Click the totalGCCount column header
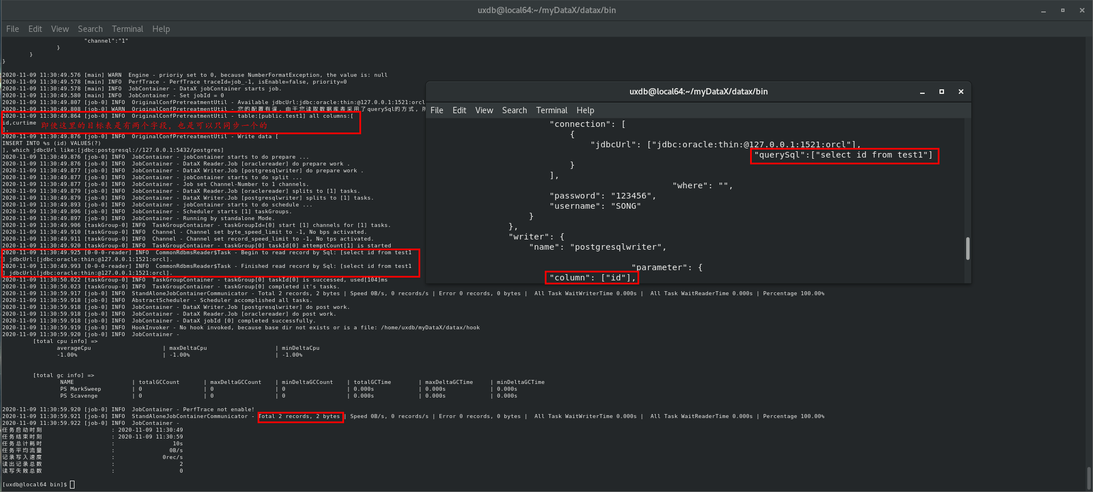The height and width of the screenshot is (492, 1093). (159, 382)
